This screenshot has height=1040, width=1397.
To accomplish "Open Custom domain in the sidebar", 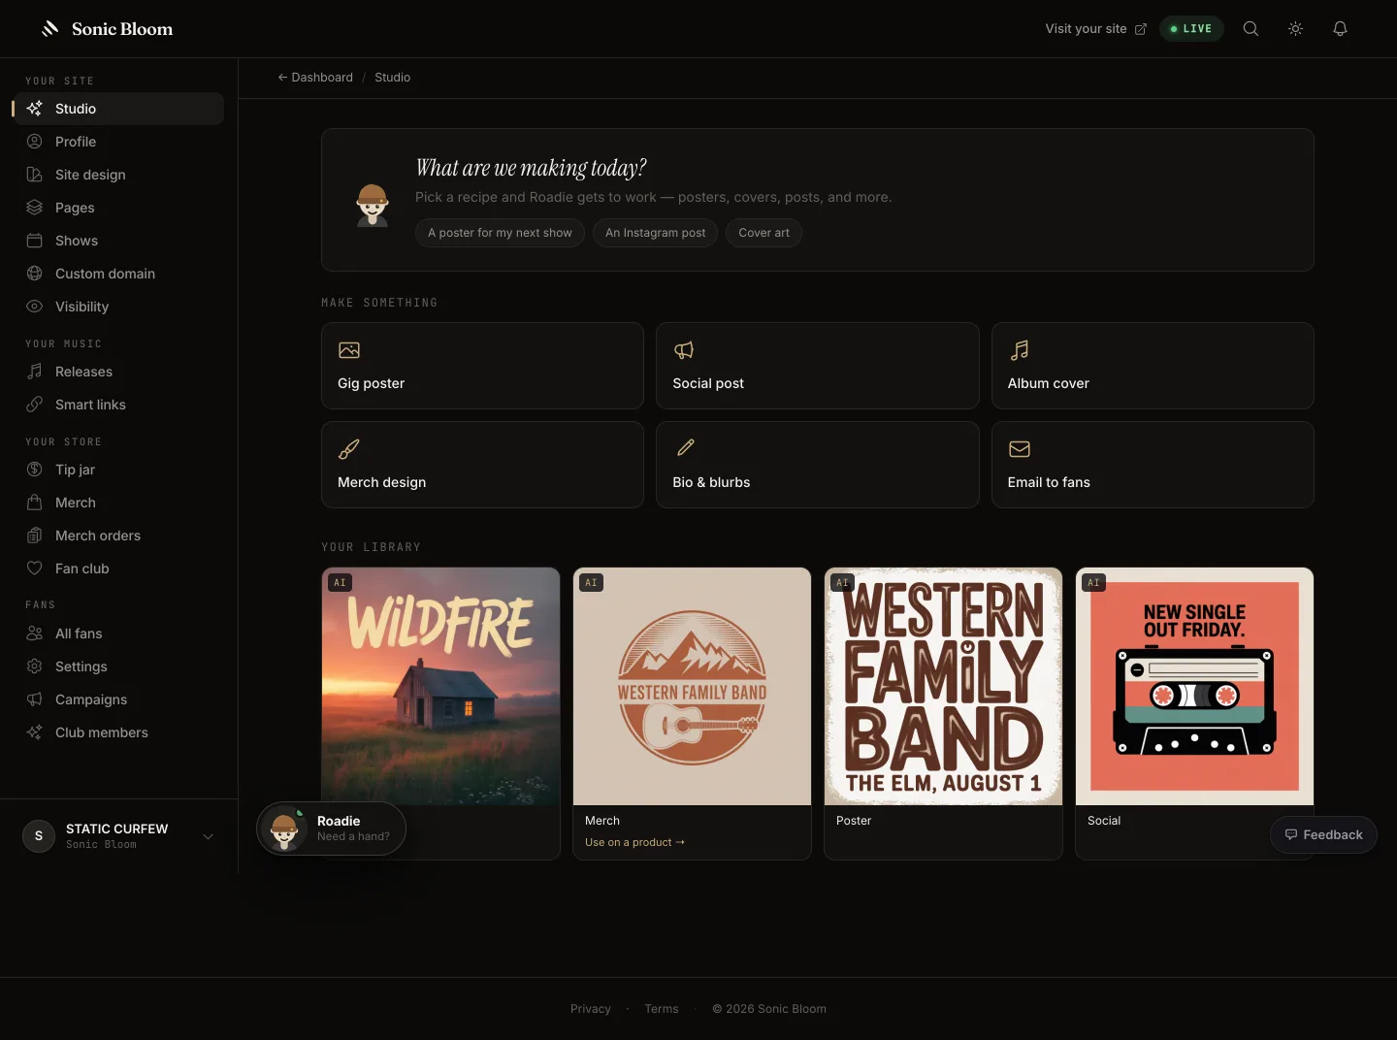I will tap(118, 274).
